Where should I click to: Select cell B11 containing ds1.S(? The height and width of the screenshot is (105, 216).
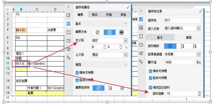coord(21,64)
